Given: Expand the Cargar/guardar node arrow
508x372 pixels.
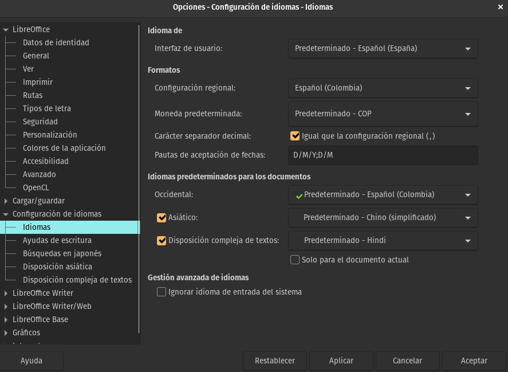Looking at the screenshot, I should (6, 201).
